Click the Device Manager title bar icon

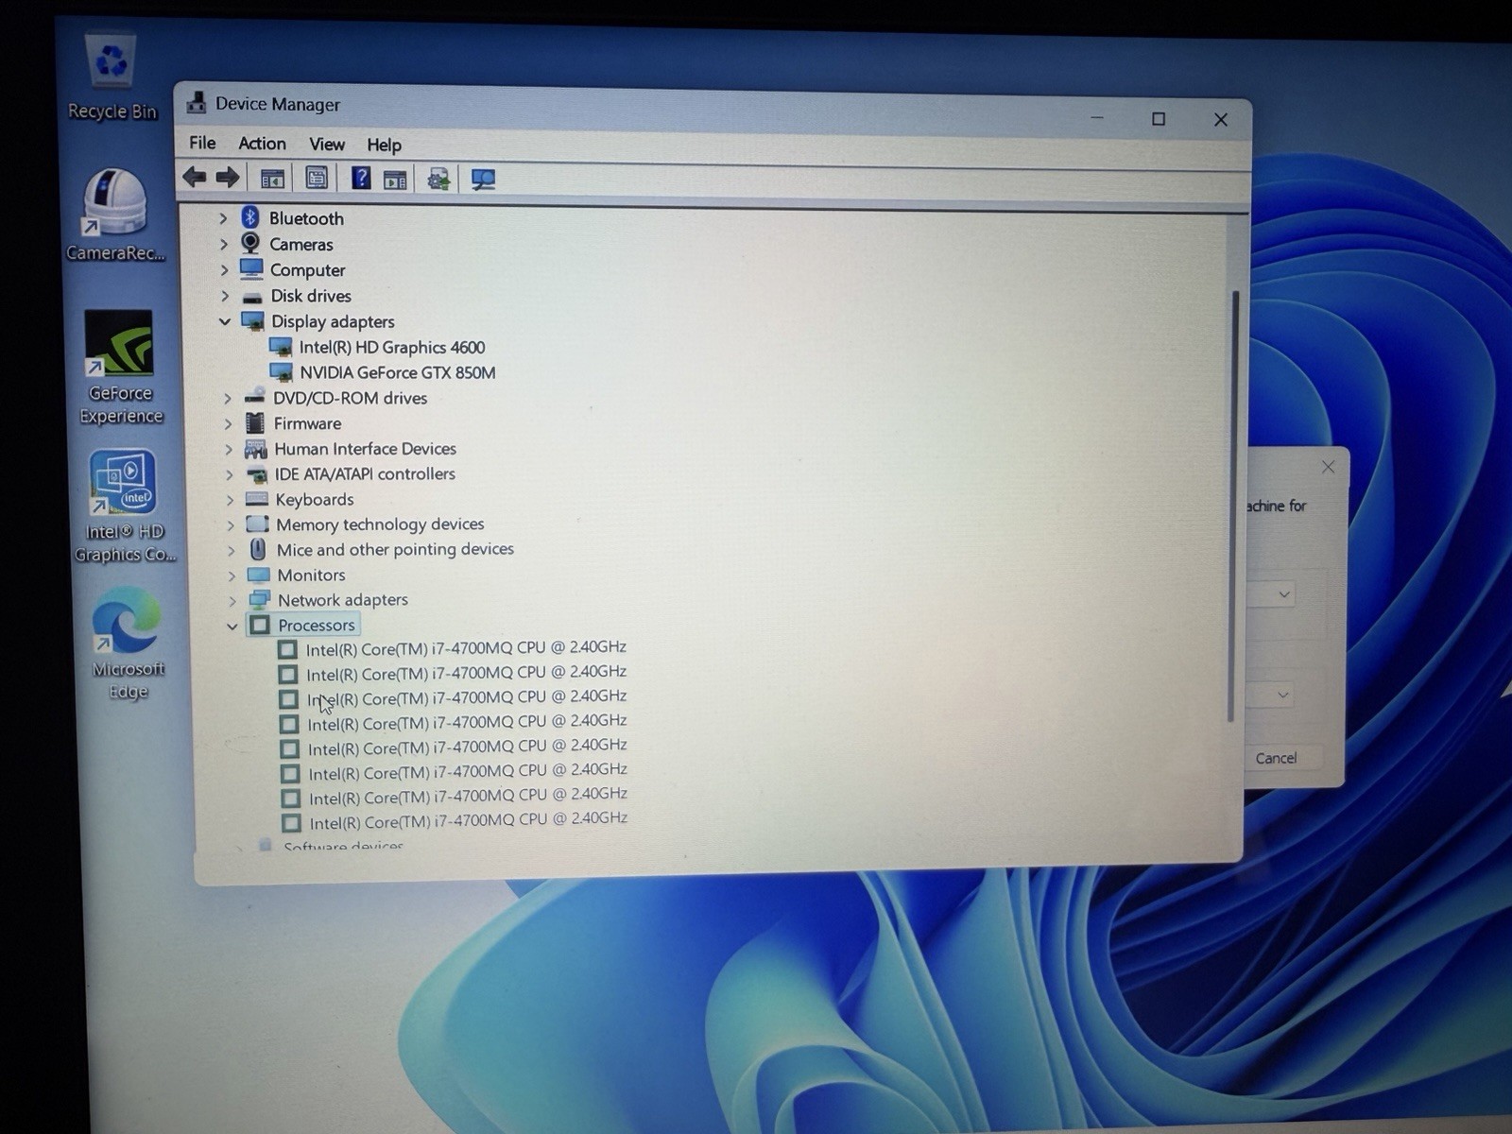click(x=196, y=102)
